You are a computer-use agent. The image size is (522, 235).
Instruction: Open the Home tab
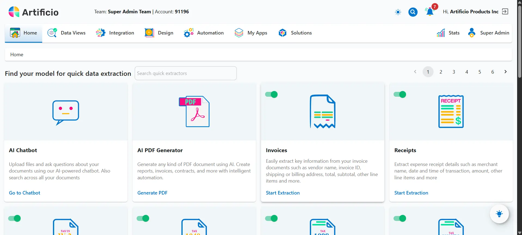(23, 33)
